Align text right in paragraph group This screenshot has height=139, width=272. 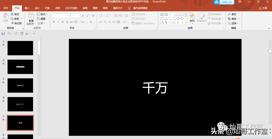coord(110,22)
